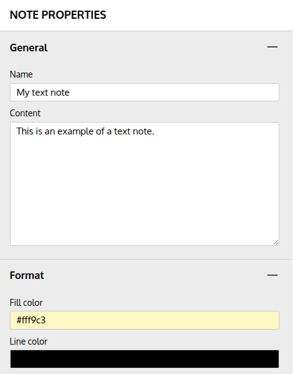Screen dimensions: 293x374
Task: Click the word 'note' in the Name field
Action: point(60,93)
